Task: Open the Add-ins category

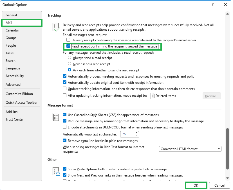Action: point(22,112)
